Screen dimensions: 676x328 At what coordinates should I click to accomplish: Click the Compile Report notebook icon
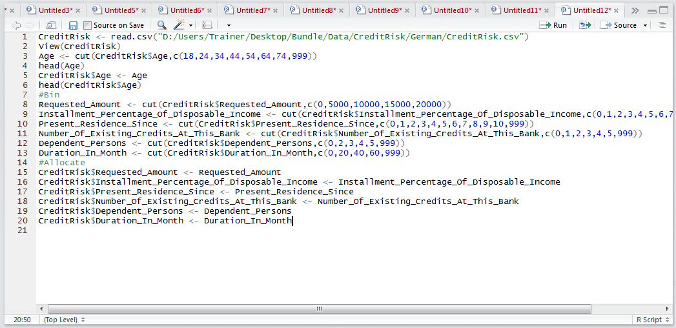[207, 25]
